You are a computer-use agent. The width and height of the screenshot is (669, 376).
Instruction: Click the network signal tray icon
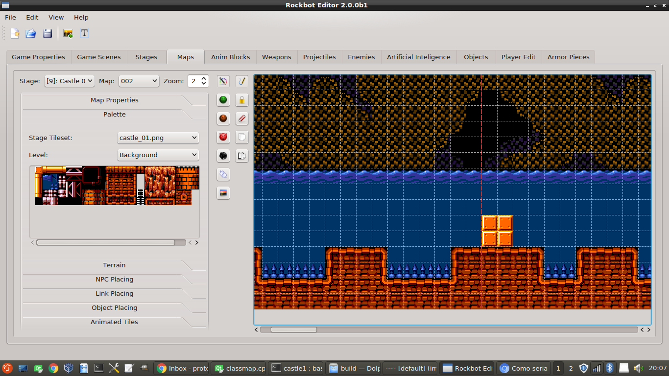[597, 368]
